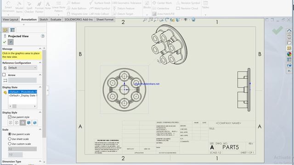294x165 pixels.
Task: Use the Auto Balloon tool
Action: pos(77,8)
